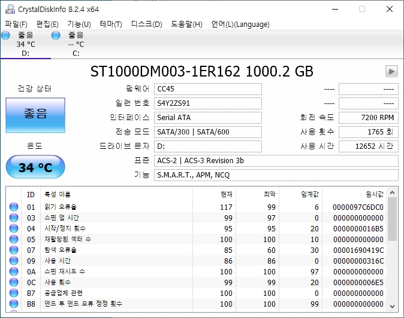Select the 스핀 업 시간 attribute row
404x318 pixels.
[x=197, y=218]
